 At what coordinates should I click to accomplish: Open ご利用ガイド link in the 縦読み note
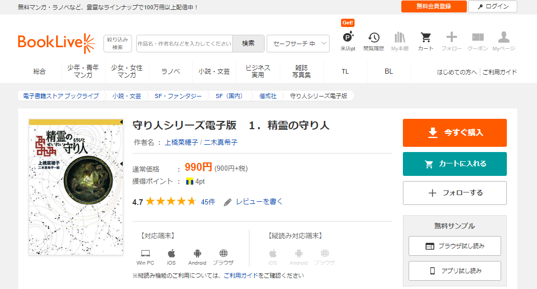pos(241,276)
